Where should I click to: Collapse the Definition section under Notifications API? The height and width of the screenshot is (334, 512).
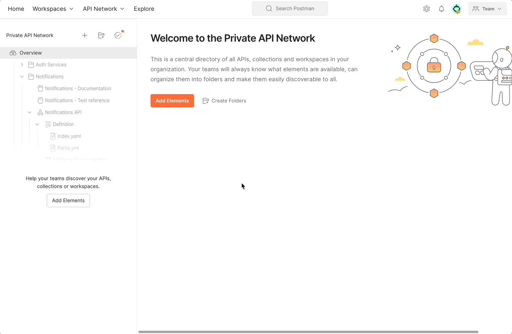point(37,124)
